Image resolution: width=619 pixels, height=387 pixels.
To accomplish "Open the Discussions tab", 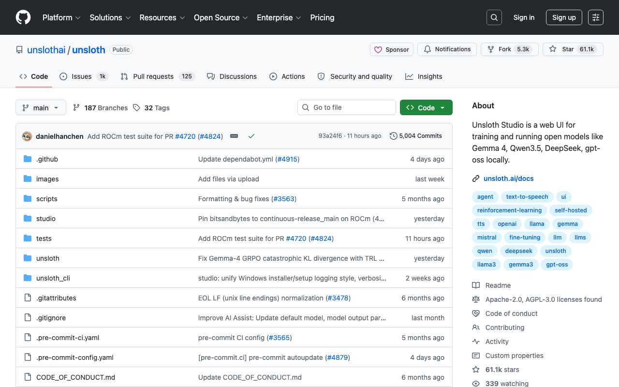I will [x=232, y=76].
